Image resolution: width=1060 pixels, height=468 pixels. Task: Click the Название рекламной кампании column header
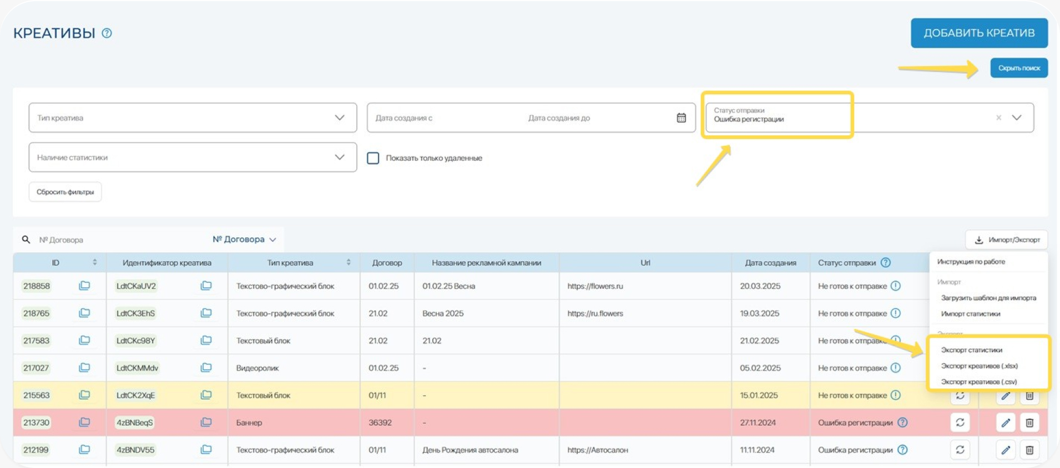486,263
